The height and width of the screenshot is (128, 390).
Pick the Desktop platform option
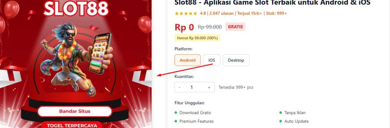236,60
